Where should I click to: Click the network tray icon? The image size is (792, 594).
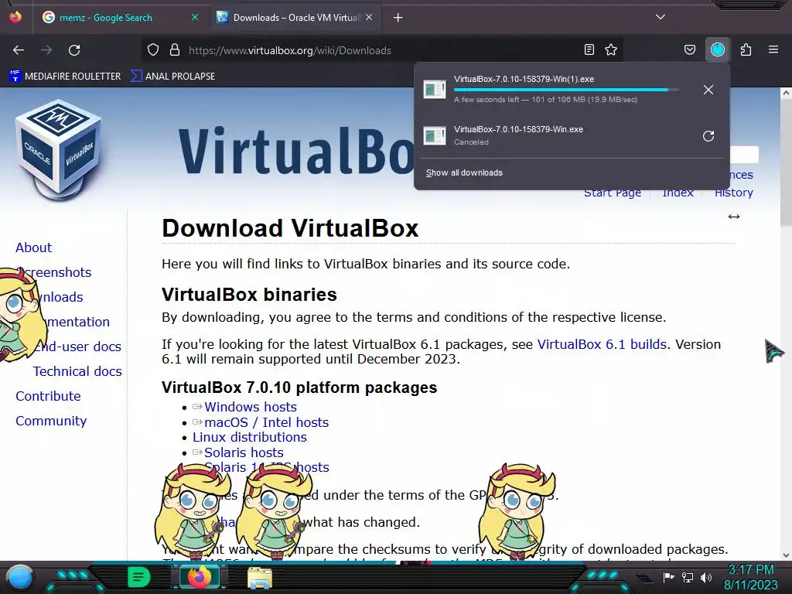click(687, 577)
